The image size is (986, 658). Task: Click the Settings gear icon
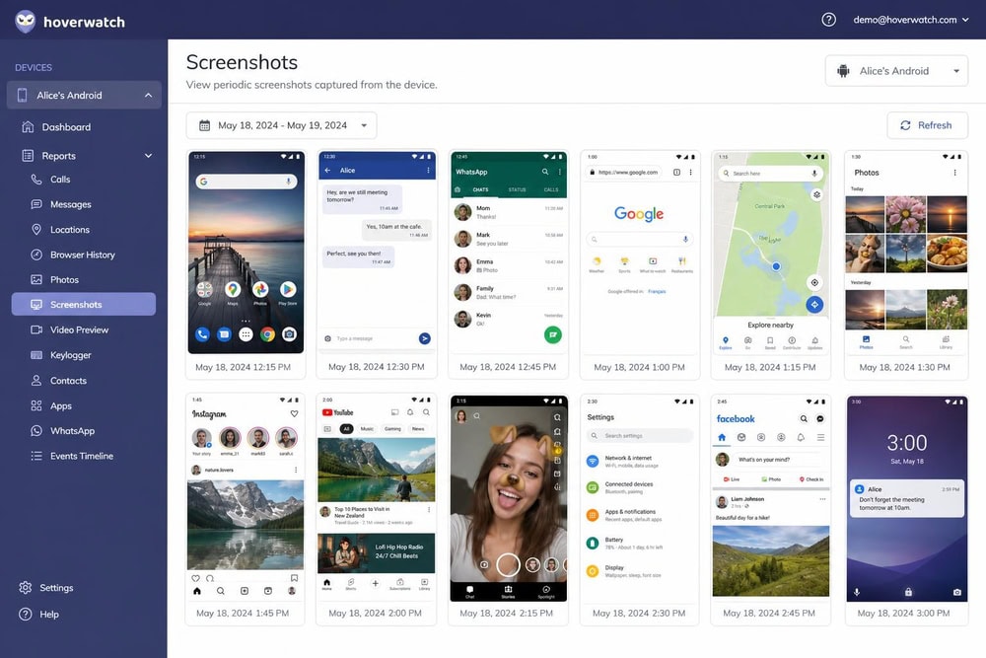click(26, 588)
